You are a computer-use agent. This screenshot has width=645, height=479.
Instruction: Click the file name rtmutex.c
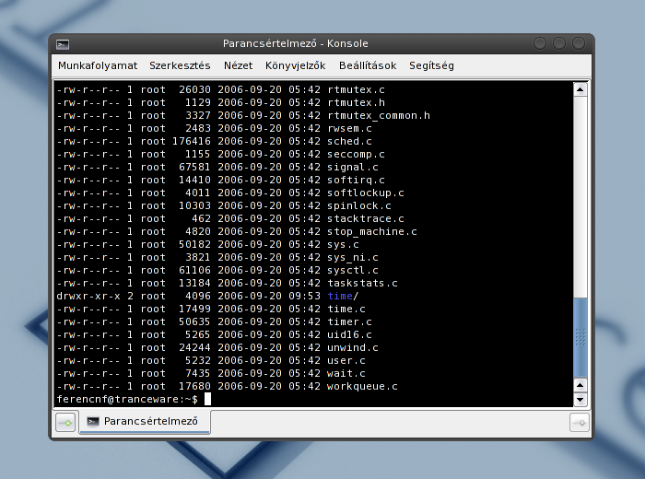(x=356, y=89)
